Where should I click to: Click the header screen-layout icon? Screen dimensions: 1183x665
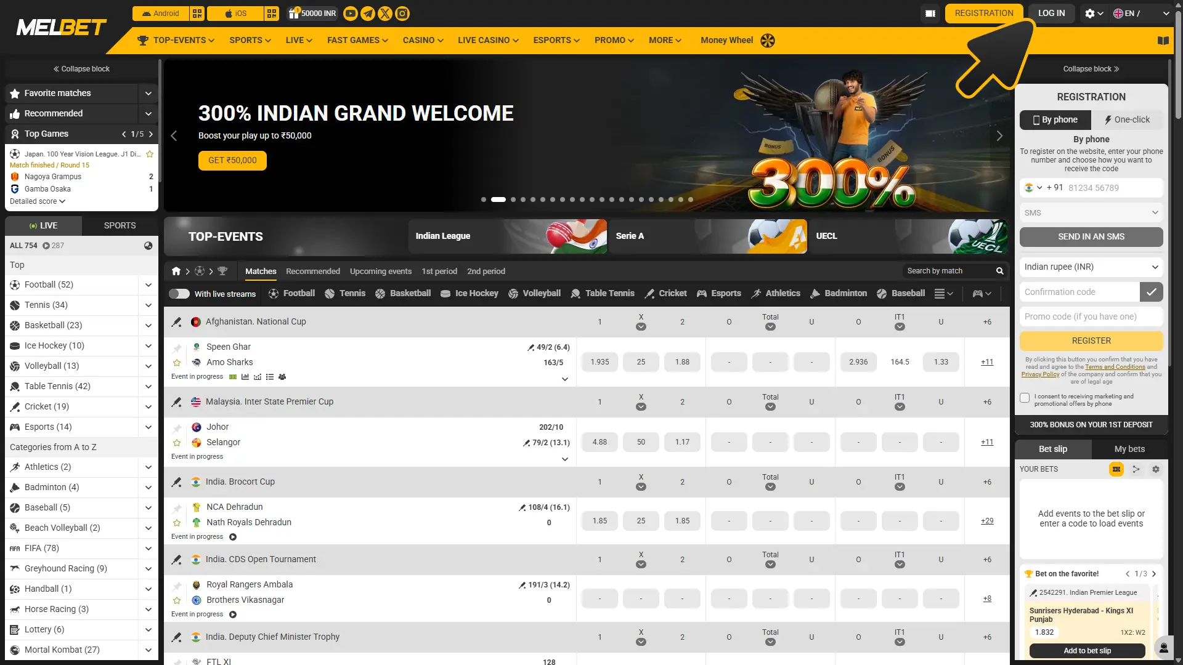pos(930,14)
